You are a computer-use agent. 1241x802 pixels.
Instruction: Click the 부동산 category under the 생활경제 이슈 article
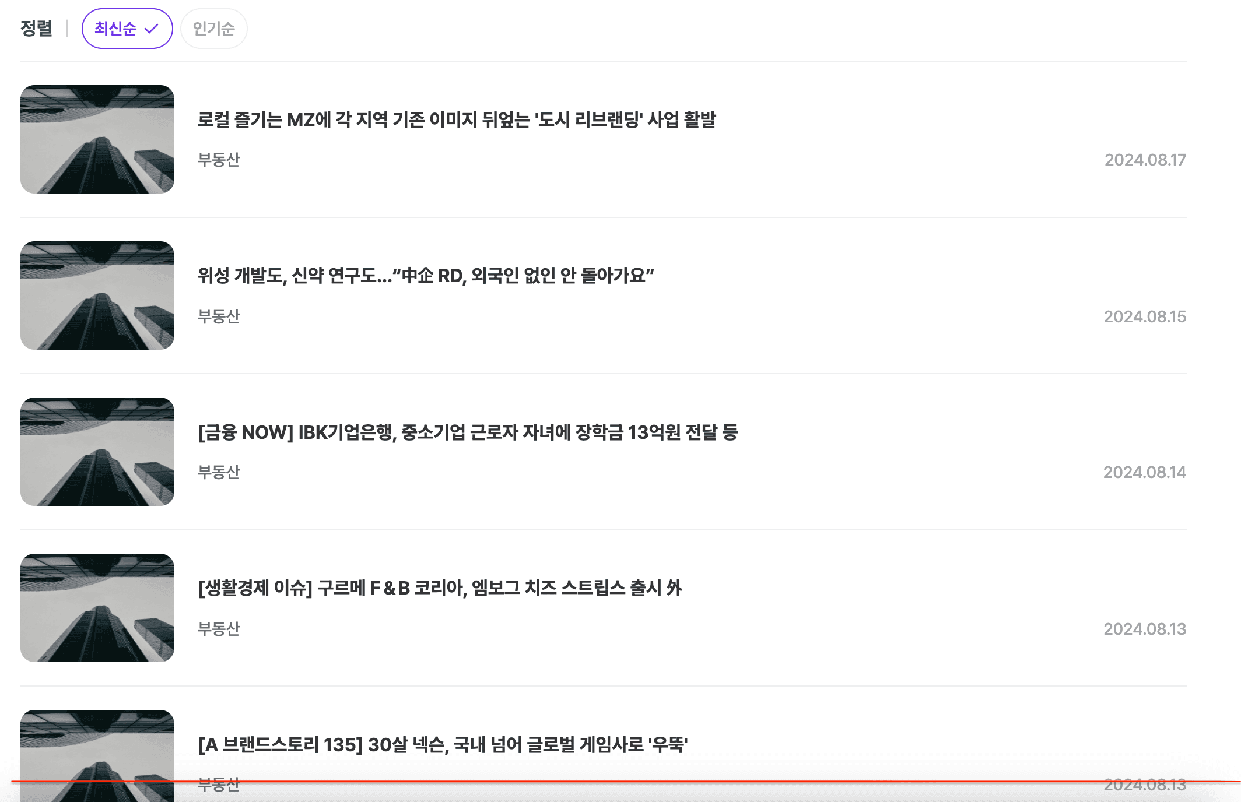tap(219, 628)
